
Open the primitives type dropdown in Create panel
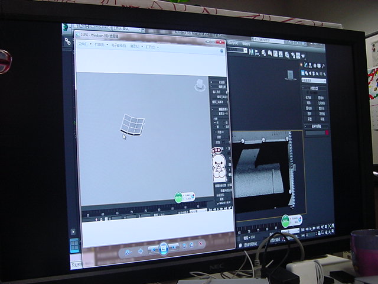314,80
